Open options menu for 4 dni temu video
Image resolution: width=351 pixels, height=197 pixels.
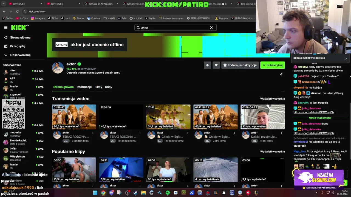pyautogui.click(x=282, y=133)
